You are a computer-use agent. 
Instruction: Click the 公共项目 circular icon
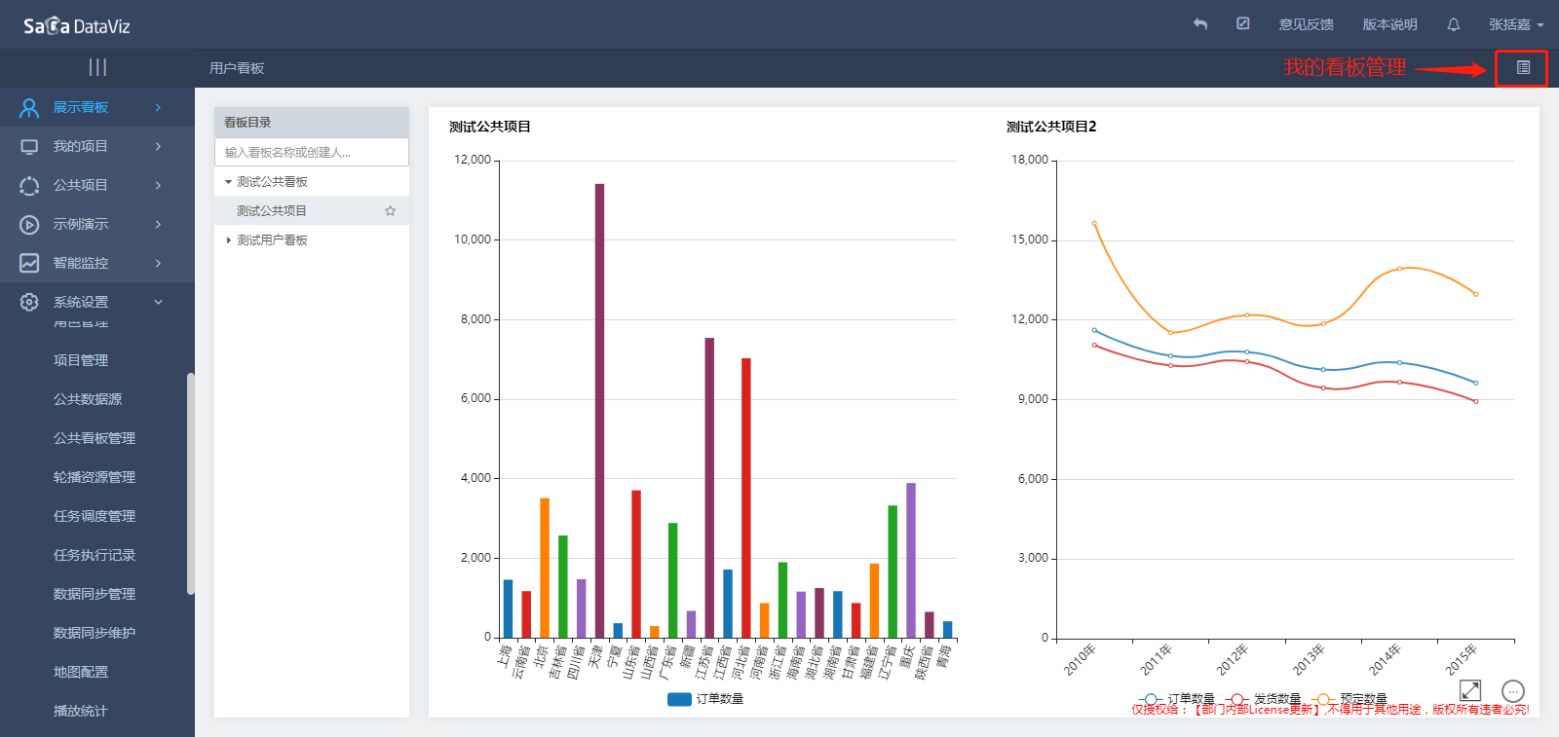29,185
